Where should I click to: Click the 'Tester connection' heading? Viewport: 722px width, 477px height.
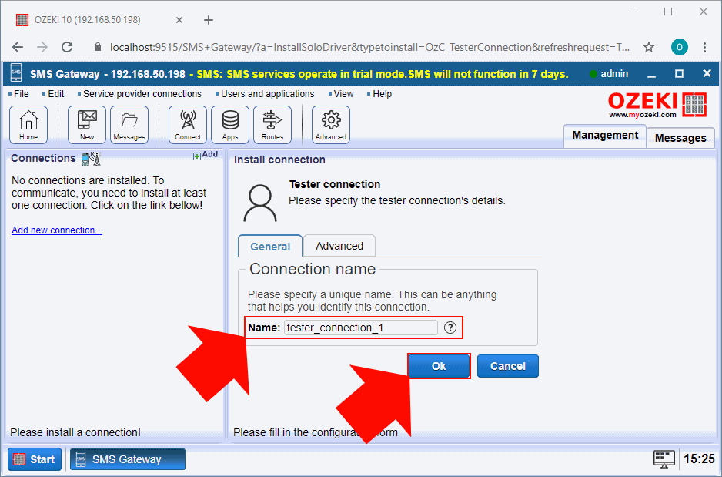335,184
